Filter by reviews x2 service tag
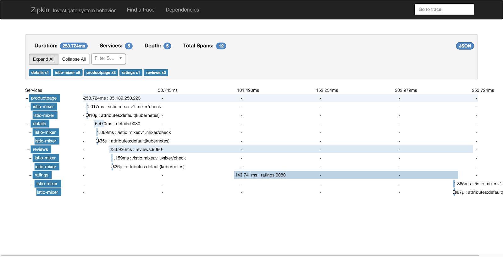 156,73
